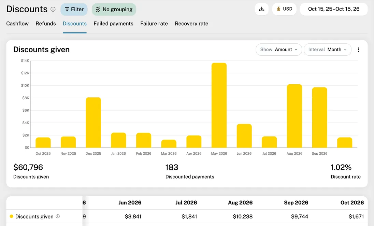Click the Oct 2025 bar in chart
Viewport: 374px width, 226px height.
[x=43, y=142]
